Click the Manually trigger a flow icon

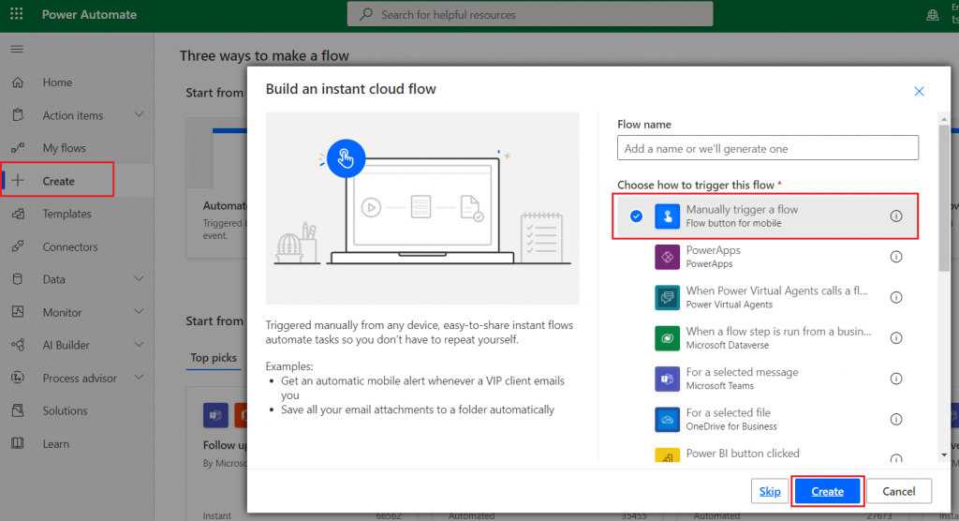point(667,216)
